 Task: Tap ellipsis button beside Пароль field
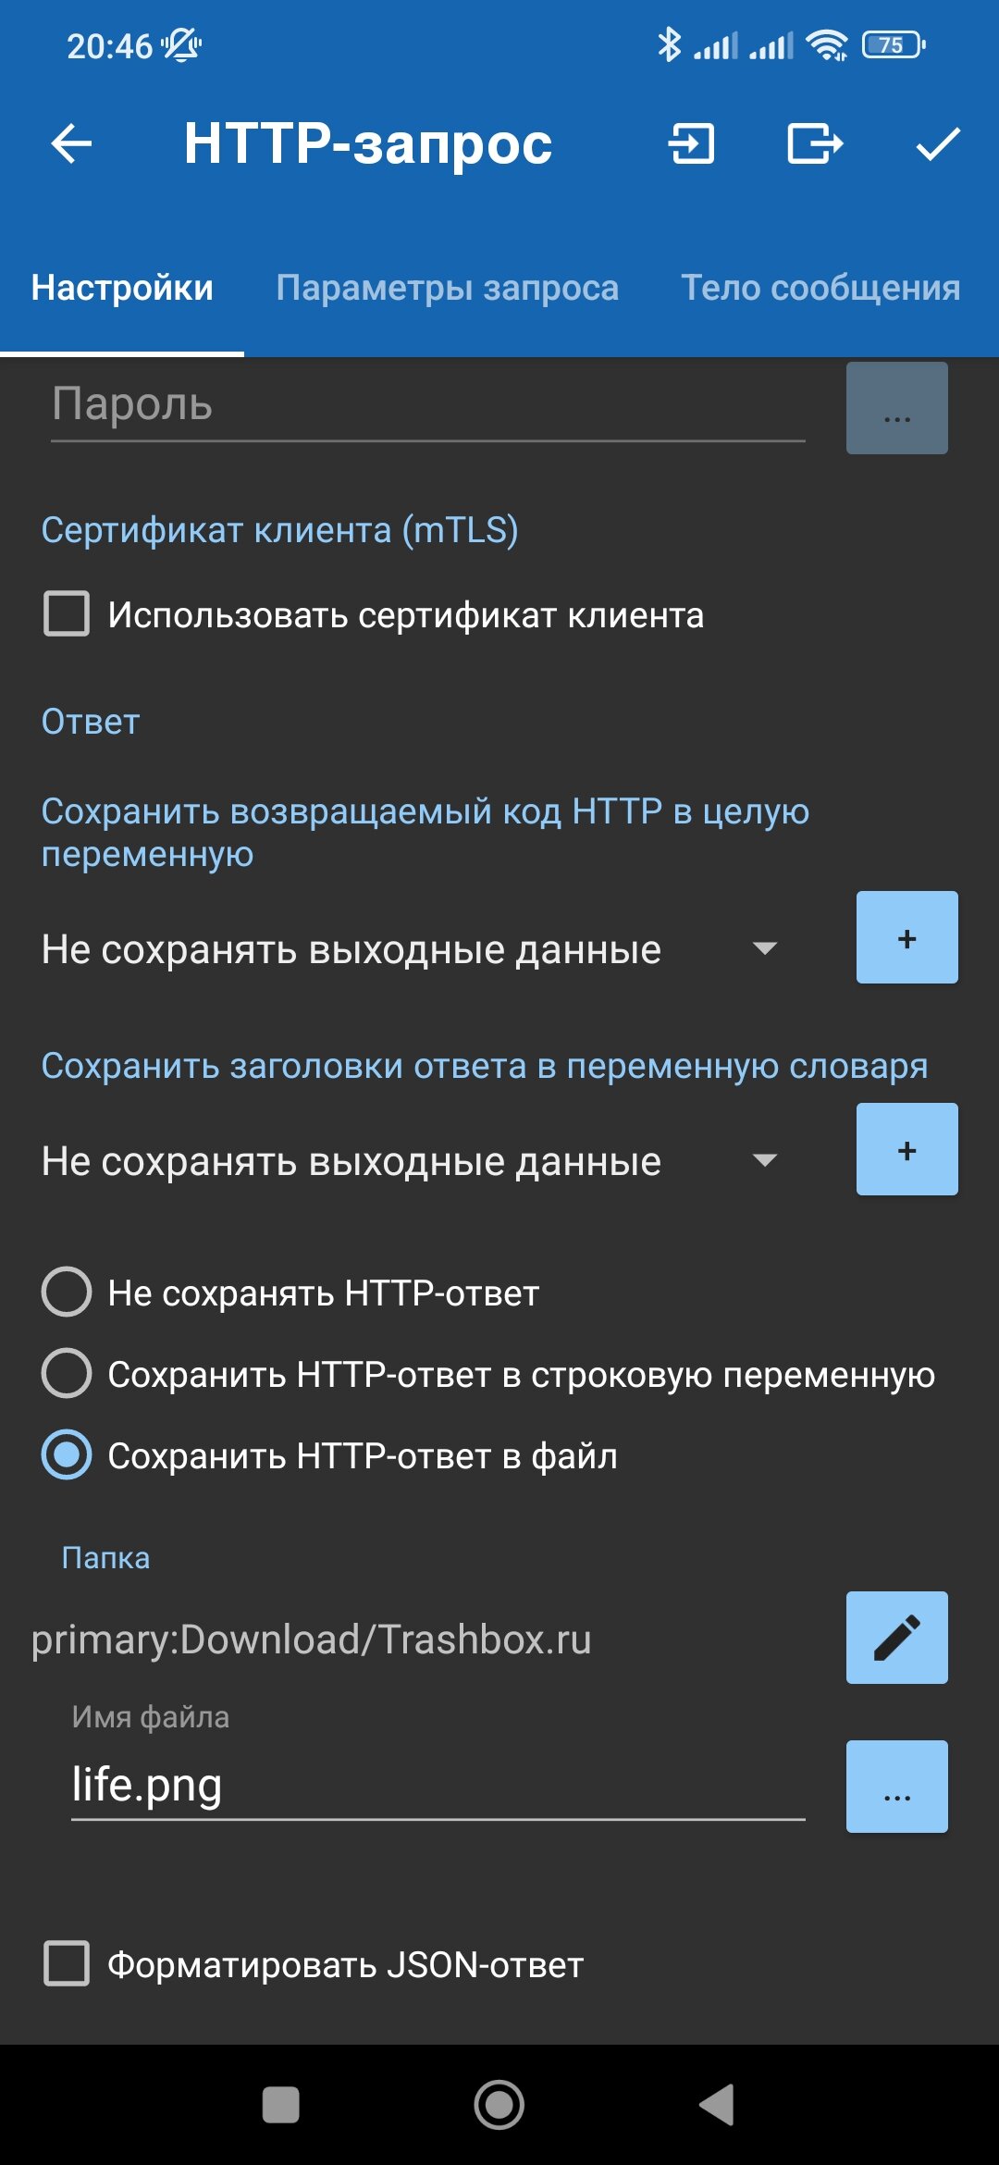[896, 408]
